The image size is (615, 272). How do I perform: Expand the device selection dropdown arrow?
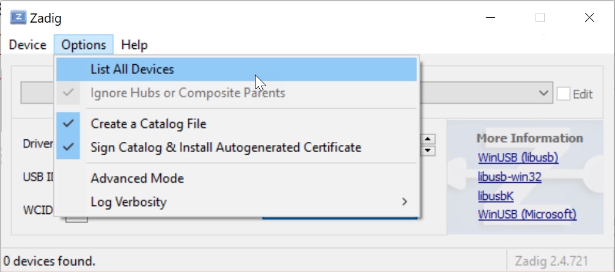[x=543, y=93]
